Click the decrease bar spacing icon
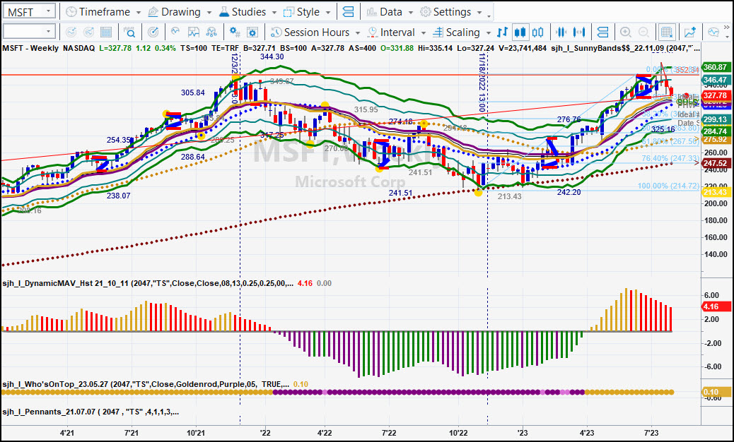 561,32
